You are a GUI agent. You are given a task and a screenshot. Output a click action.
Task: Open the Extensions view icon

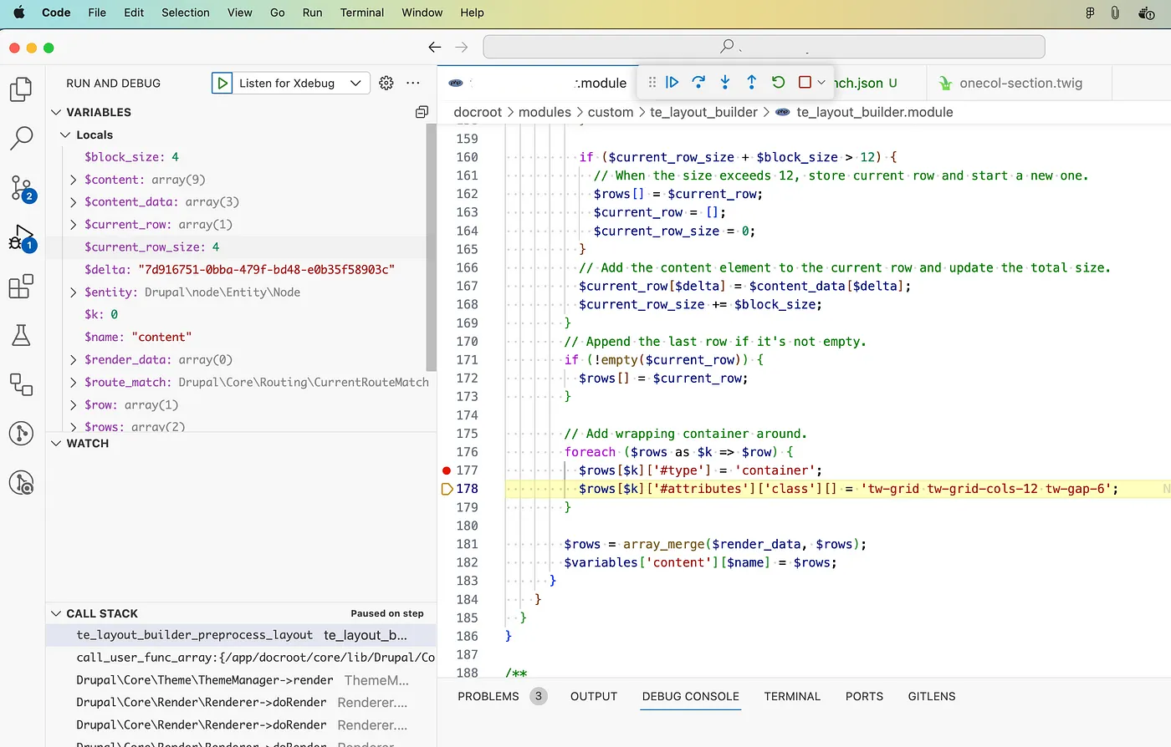21,287
